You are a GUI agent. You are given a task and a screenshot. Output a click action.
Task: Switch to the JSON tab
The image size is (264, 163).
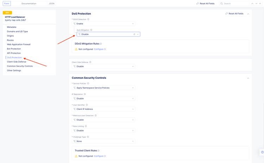click(x=51, y=4)
